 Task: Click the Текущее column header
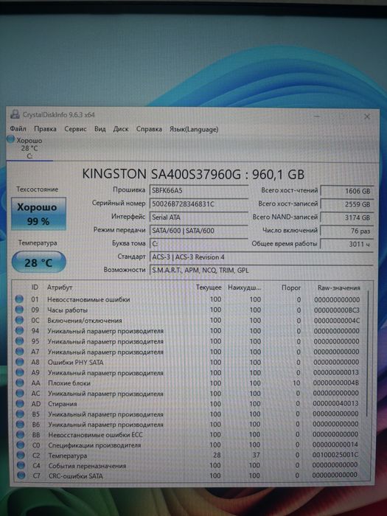click(209, 287)
